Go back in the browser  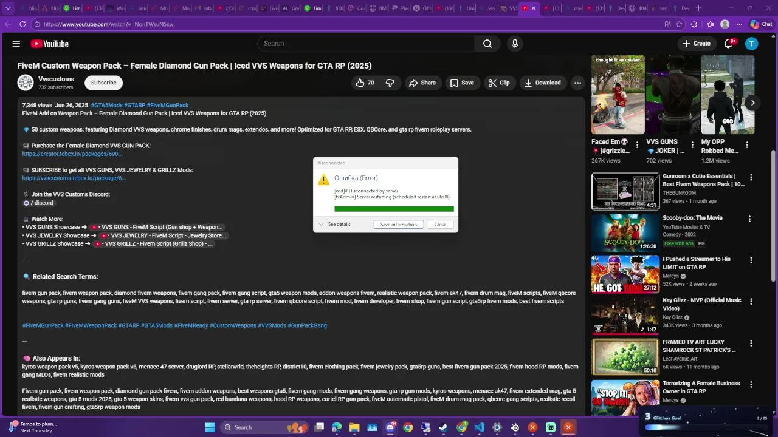[x=8, y=24]
